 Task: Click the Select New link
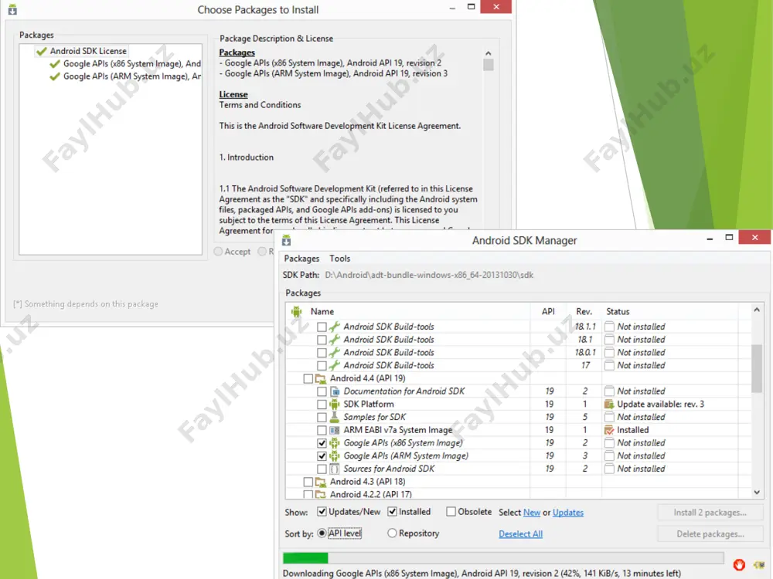(x=532, y=513)
